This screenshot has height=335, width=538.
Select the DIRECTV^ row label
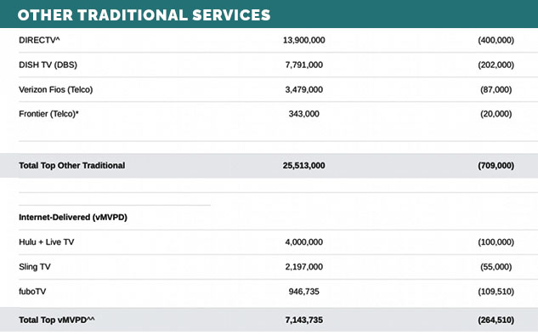tap(39, 40)
